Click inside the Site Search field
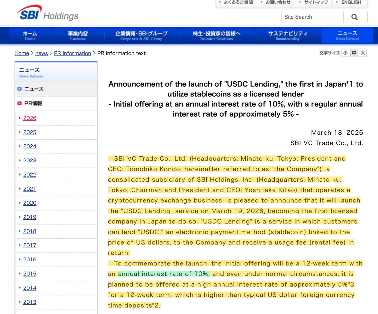Viewport: 378px width, 314px height. 312,17
